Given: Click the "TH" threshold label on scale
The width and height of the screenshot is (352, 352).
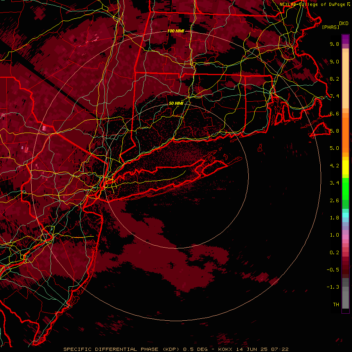Looking at the screenshot, I should click(336, 305).
